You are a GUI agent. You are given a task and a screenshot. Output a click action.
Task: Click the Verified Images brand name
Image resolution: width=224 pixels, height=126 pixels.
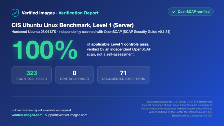pos(38,13)
